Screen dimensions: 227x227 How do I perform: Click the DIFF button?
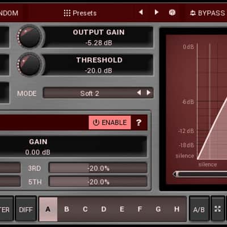(26, 209)
